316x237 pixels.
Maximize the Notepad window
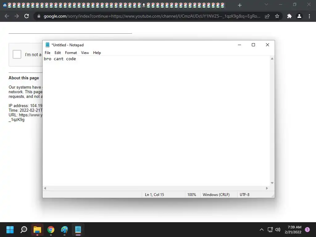(253, 45)
